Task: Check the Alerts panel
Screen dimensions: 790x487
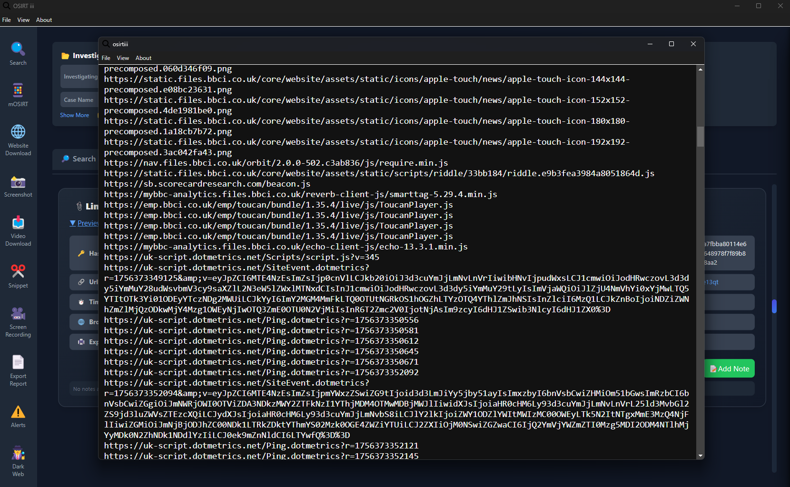Action: (x=18, y=415)
